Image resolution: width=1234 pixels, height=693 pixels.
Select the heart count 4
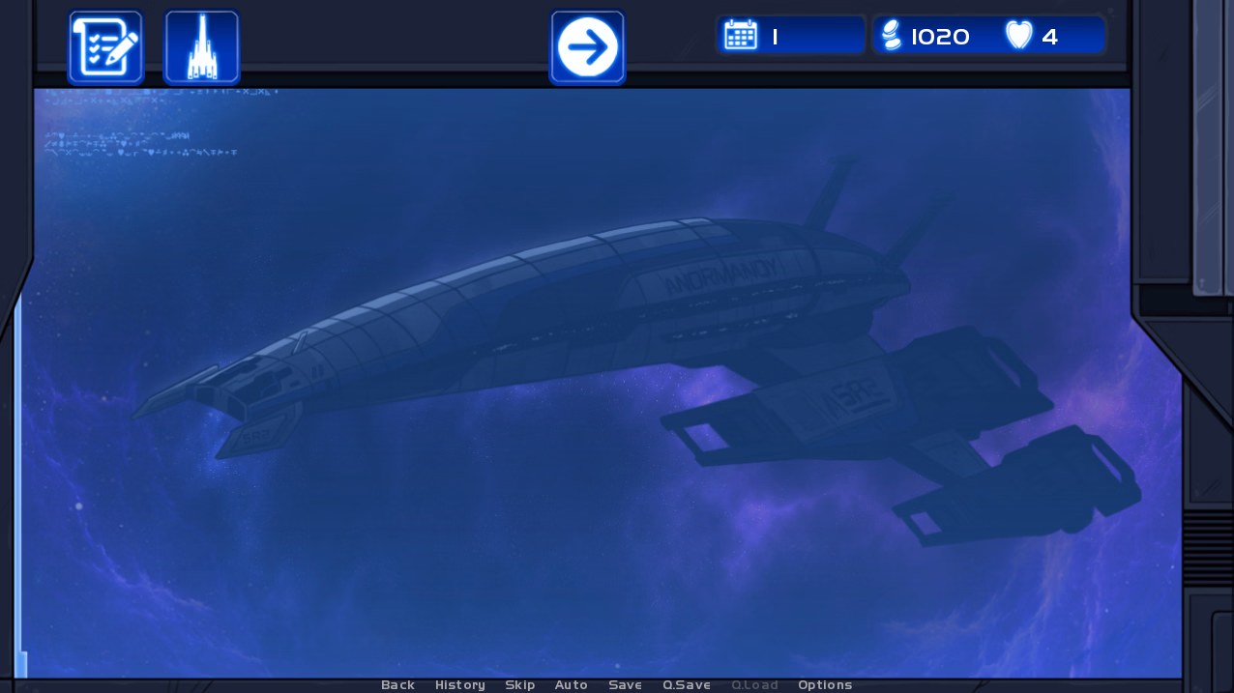click(1049, 37)
